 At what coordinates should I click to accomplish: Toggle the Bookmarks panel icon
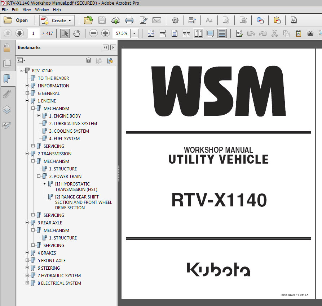click(7, 79)
